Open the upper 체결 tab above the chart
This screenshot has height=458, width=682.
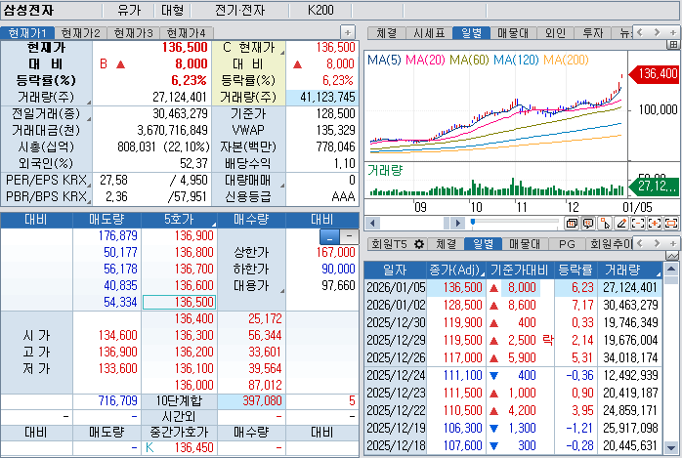pyautogui.click(x=387, y=33)
